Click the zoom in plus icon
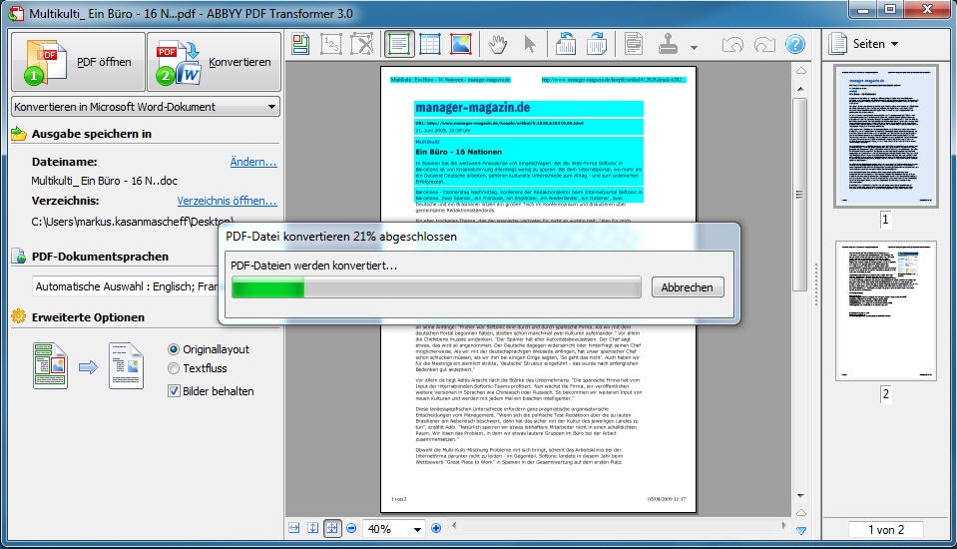The width and height of the screenshot is (957, 549). click(437, 528)
